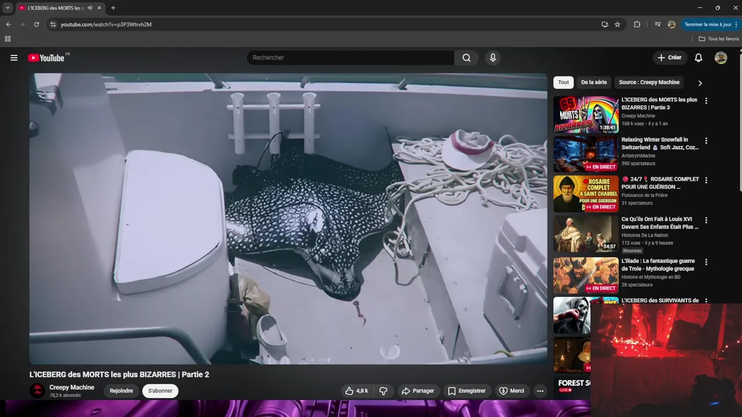The image size is (742, 417).
Task: Dislike the video with thumbs down
Action: (383, 391)
